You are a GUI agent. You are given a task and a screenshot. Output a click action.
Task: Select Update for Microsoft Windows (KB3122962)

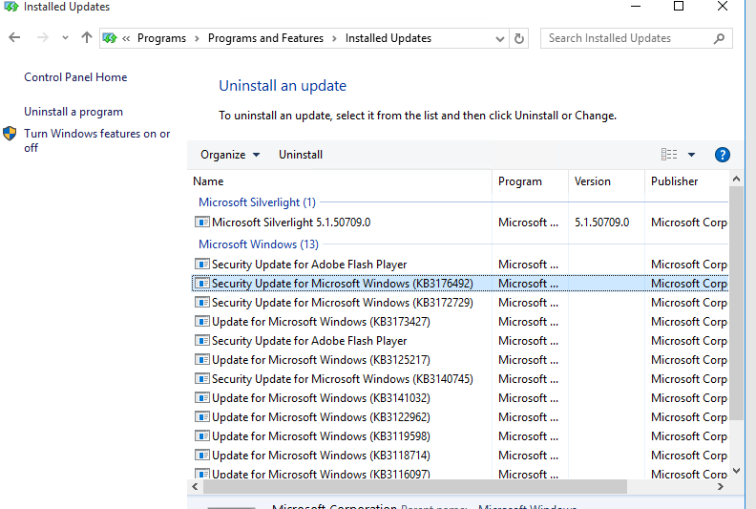(x=459, y=417)
